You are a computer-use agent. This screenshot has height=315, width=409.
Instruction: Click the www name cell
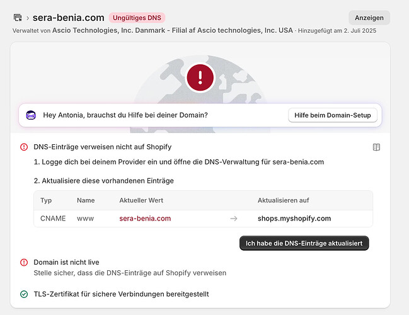pos(86,219)
